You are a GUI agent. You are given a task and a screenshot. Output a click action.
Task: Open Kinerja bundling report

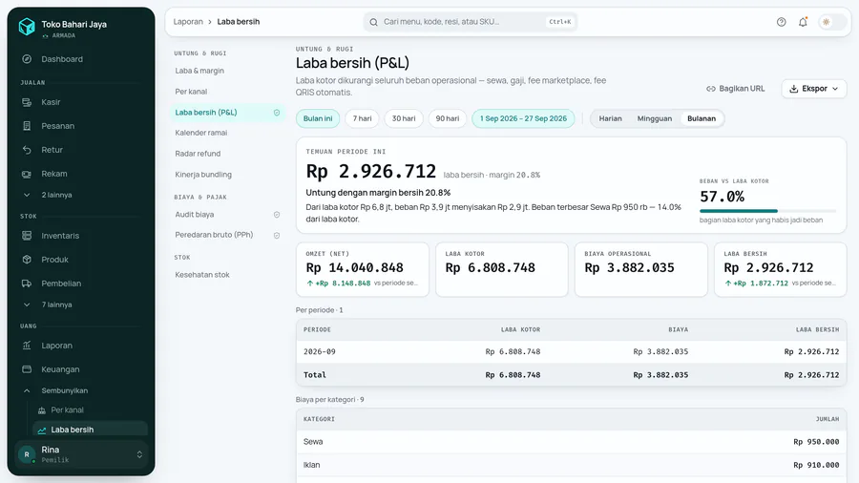[227, 175]
